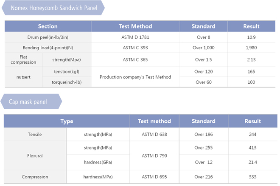The width and height of the screenshot is (280, 186).
Task: Click the Section column header
Action: (48, 26)
